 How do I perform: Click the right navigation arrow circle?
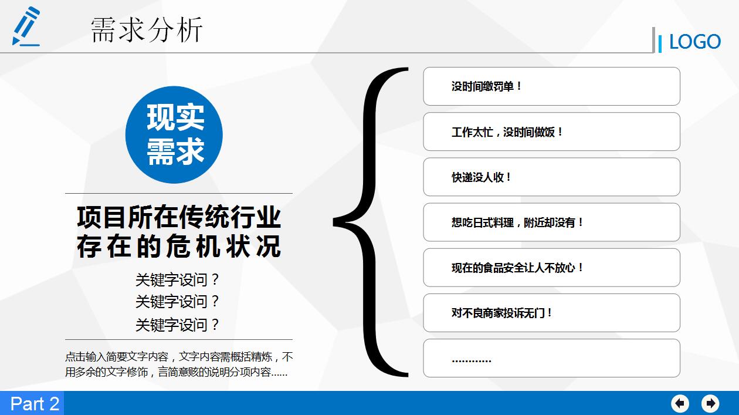pos(710,404)
